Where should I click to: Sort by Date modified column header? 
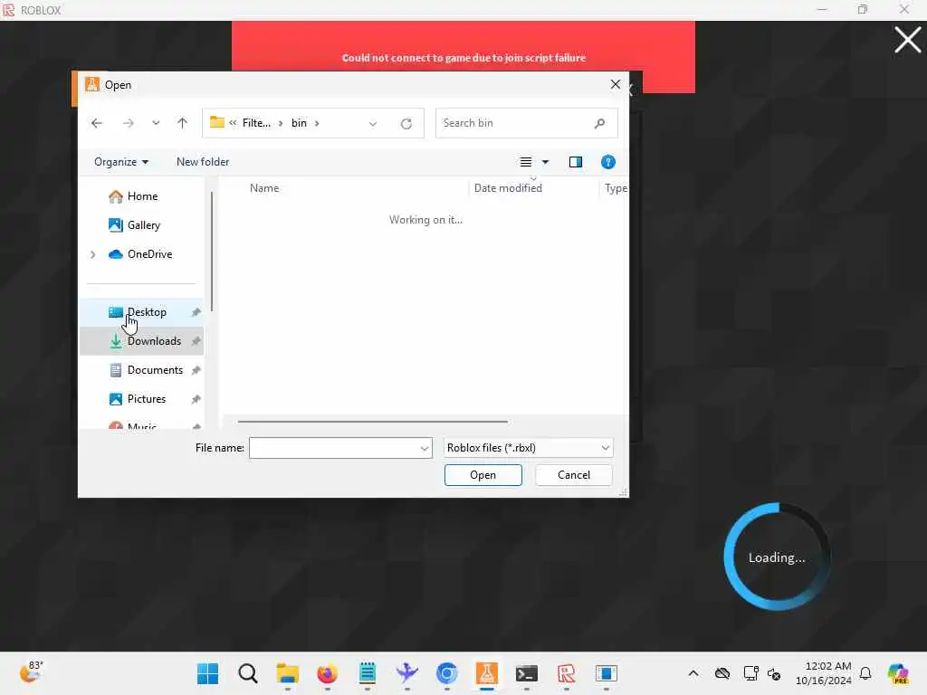tap(508, 188)
